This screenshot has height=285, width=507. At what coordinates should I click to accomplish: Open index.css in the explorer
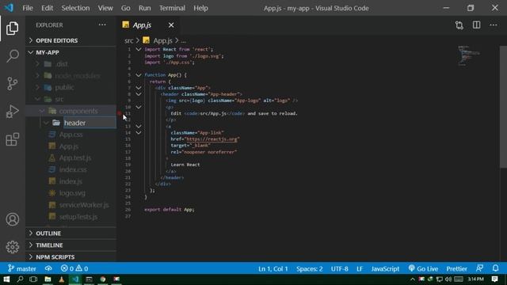click(x=71, y=169)
